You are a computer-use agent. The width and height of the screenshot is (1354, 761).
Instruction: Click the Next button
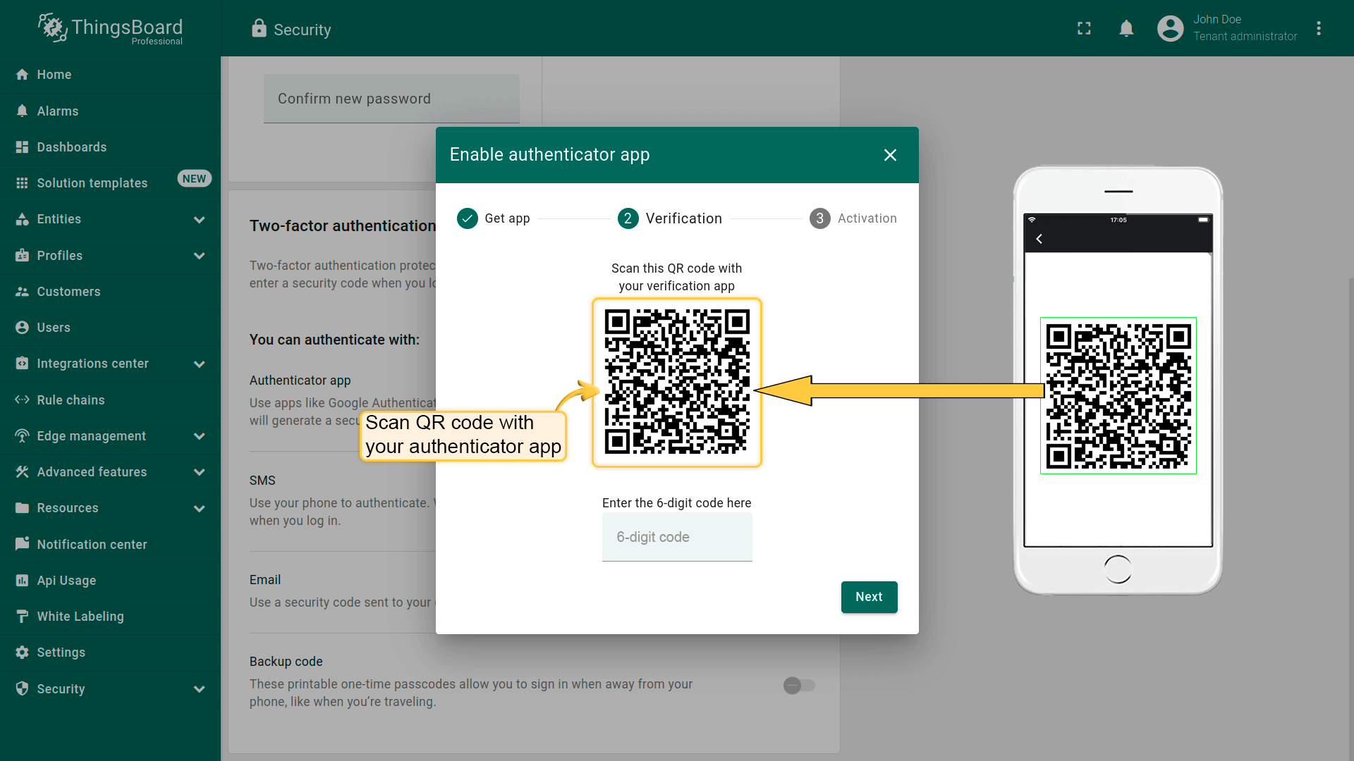click(x=869, y=597)
